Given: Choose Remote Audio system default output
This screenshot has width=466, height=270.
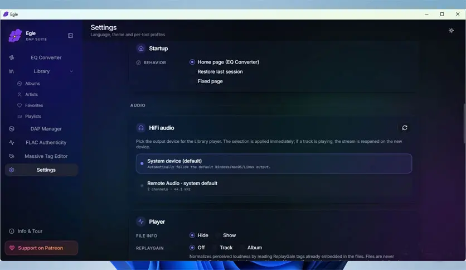Looking at the screenshot, I should [x=274, y=186].
